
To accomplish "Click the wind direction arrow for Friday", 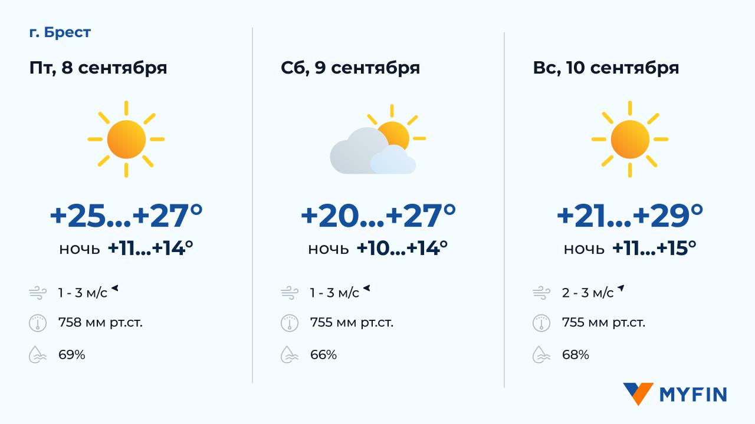I will click(116, 289).
